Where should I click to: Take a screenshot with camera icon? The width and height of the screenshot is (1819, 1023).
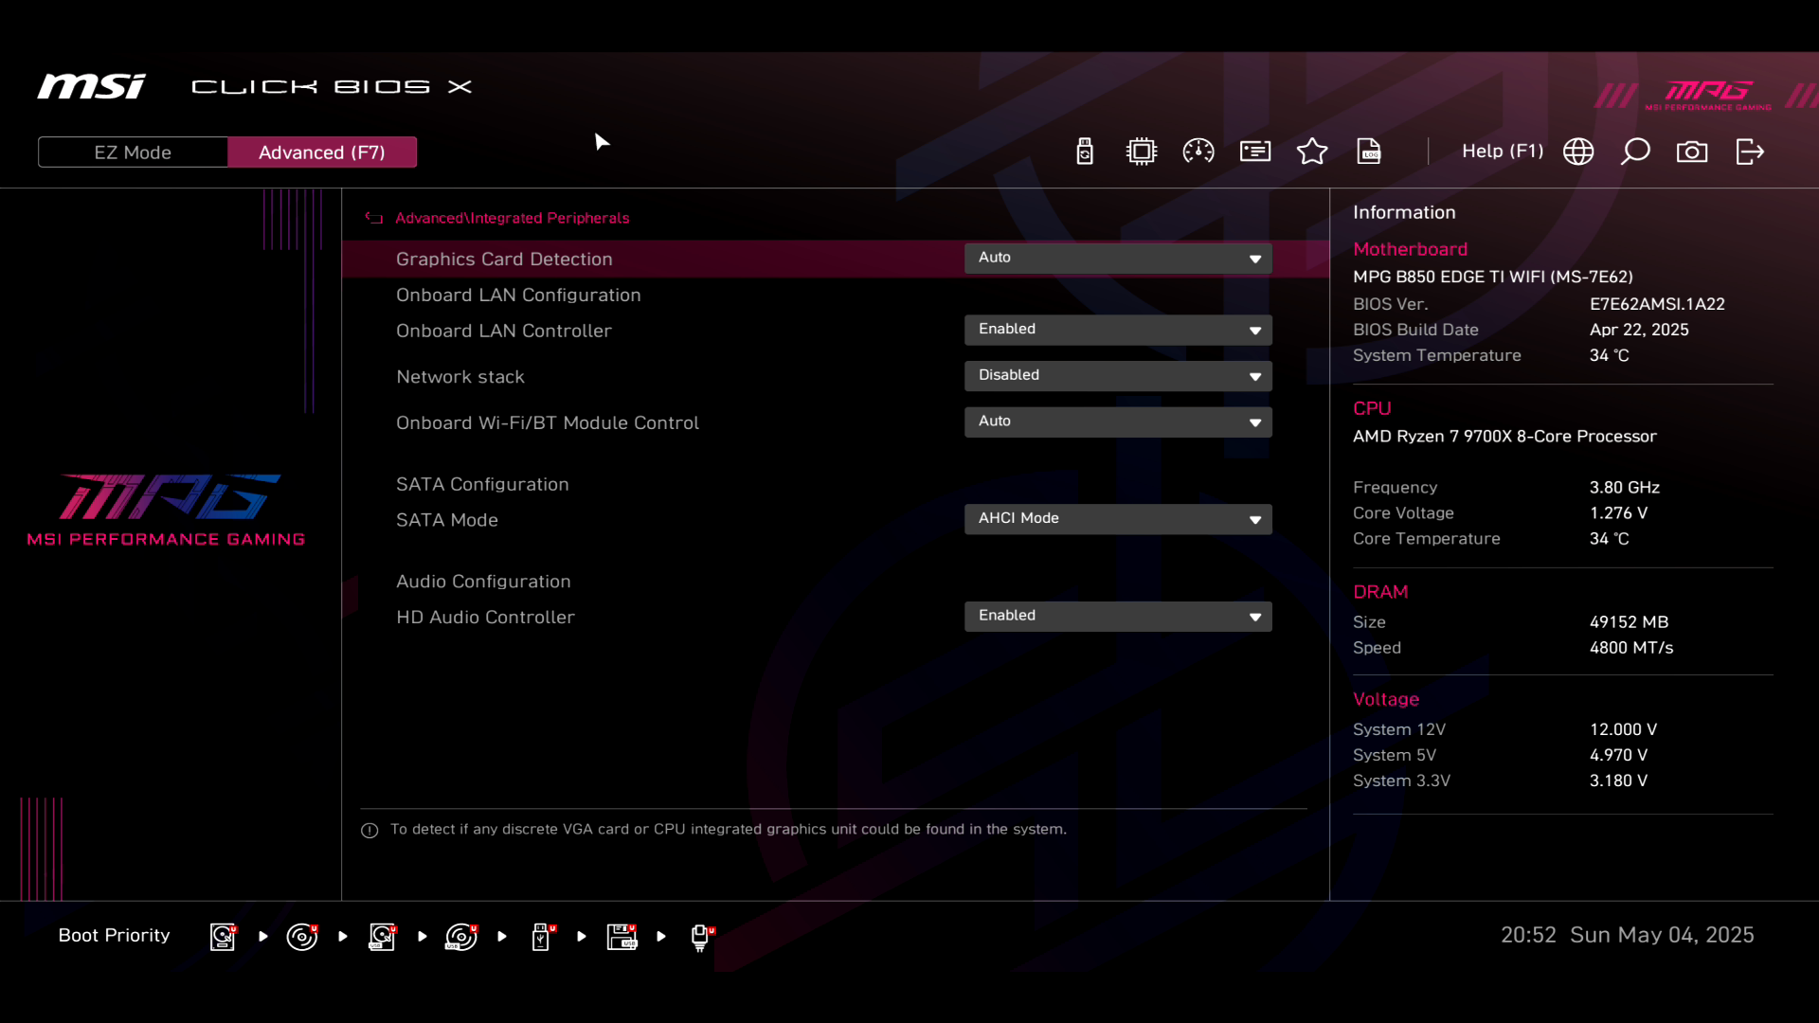[x=1692, y=152]
